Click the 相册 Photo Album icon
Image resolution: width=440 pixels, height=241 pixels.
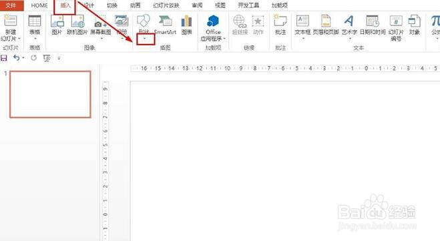(x=122, y=21)
